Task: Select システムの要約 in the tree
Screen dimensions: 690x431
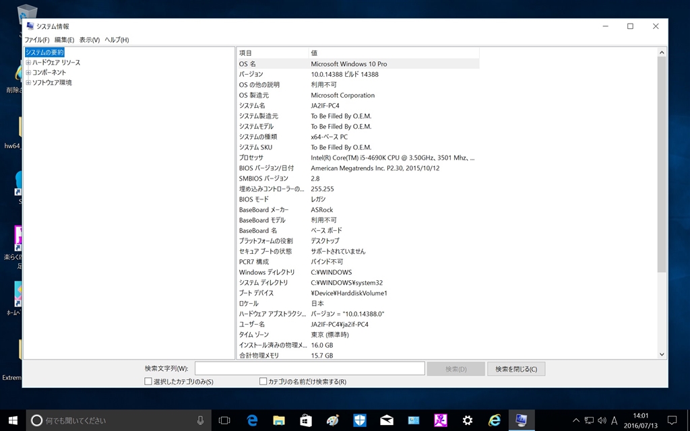Action: click(x=44, y=53)
